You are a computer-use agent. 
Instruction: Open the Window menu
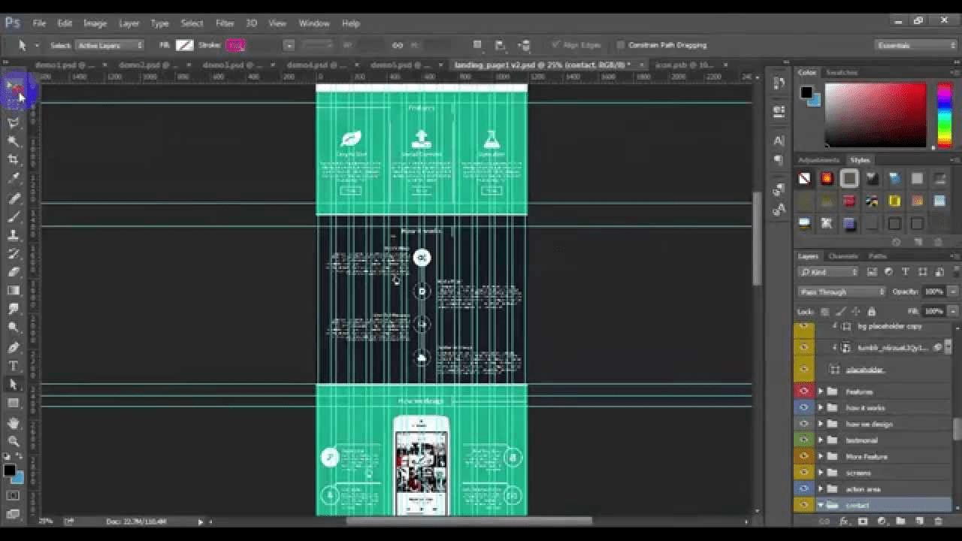point(314,23)
